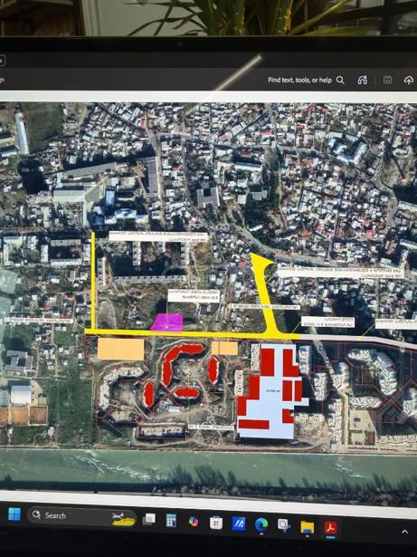Open Microsoft Store from the taskbar
Screen dimensions: 417x557
(216, 523)
